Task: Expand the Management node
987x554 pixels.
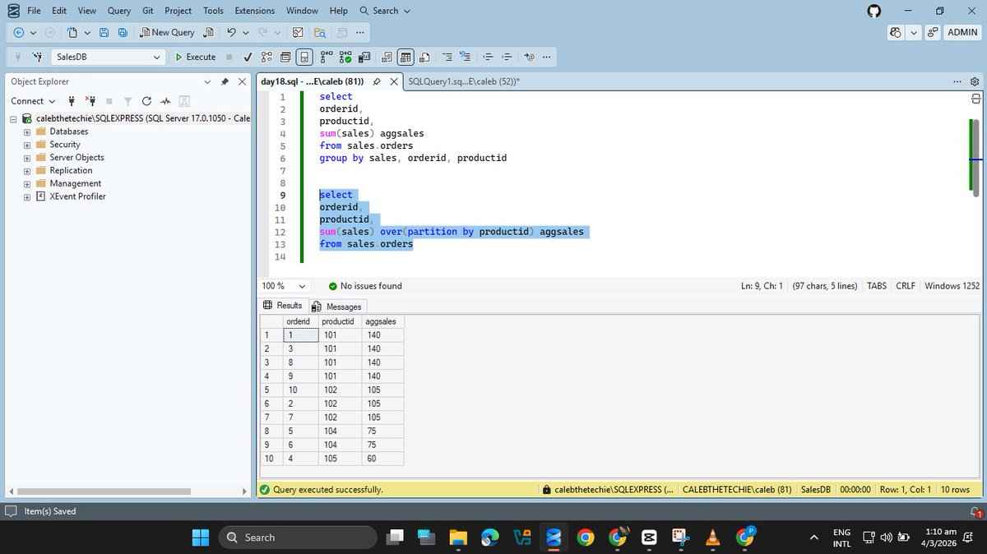Action: click(27, 183)
